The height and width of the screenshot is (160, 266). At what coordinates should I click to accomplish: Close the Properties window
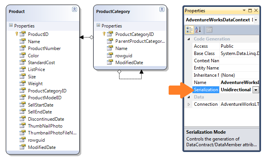coord(256,10)
